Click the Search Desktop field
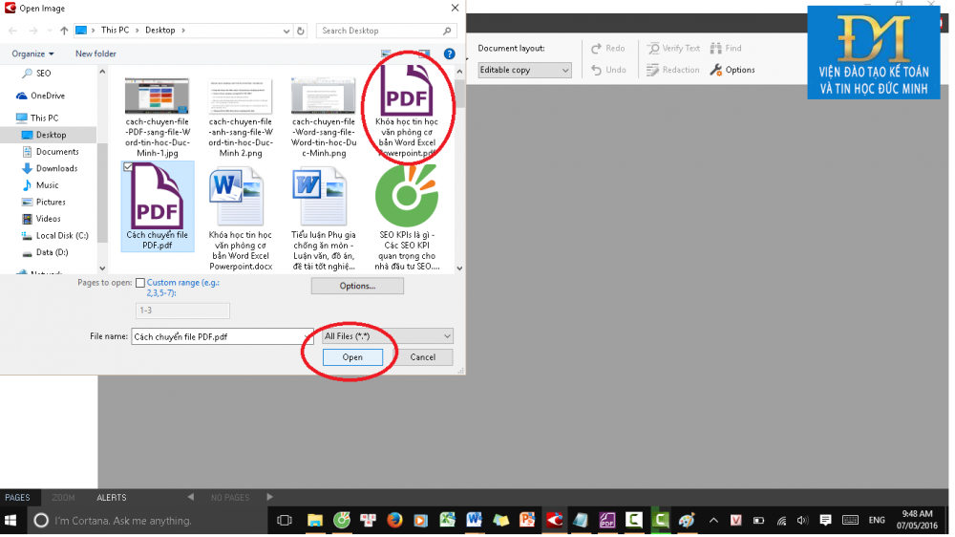955x537 pixels. pos(386,31)
